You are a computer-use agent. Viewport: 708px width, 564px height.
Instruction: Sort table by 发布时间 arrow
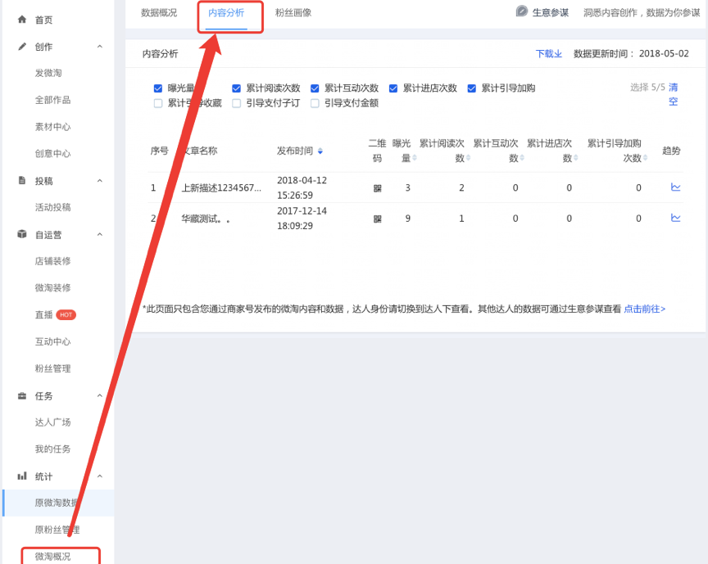click(320, 151)
